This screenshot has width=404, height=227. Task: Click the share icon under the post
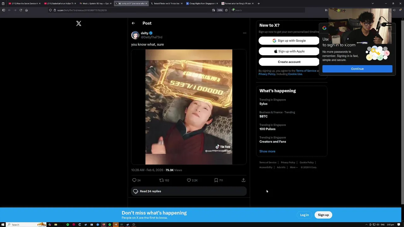(x=243, y=180)
